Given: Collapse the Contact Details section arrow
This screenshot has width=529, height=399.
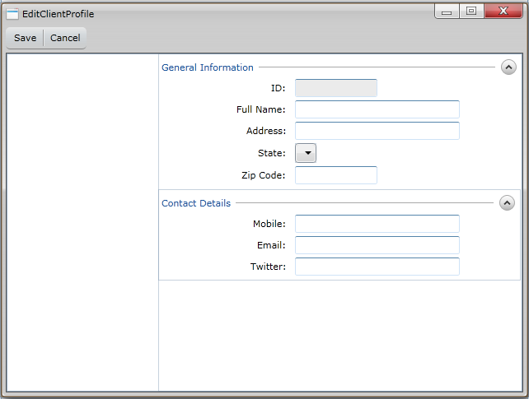Looking at the screenshot, I should coord(507,203).
